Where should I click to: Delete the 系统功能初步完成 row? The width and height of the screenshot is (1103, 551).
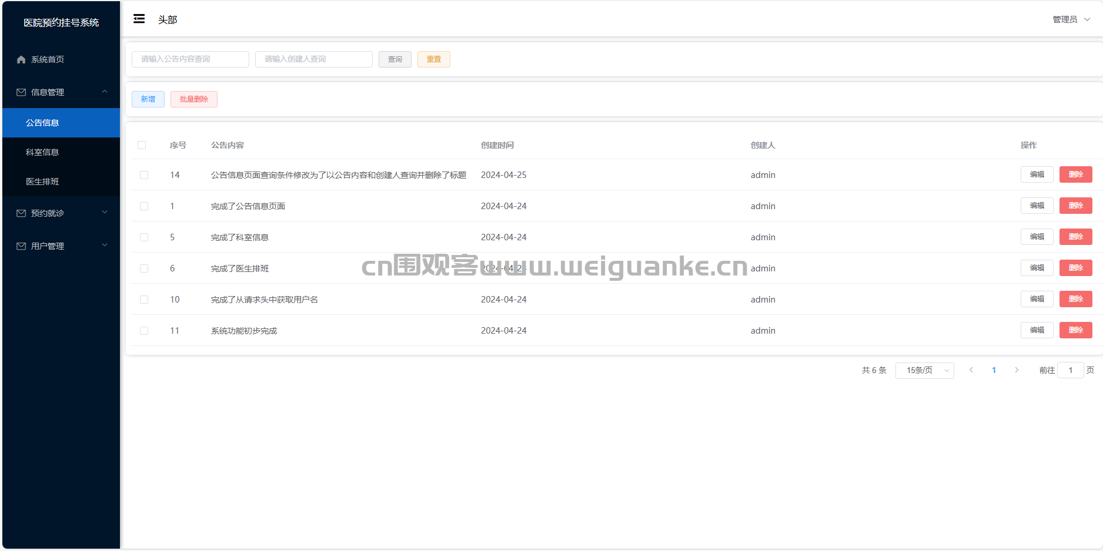click(x=1076, y=330)
